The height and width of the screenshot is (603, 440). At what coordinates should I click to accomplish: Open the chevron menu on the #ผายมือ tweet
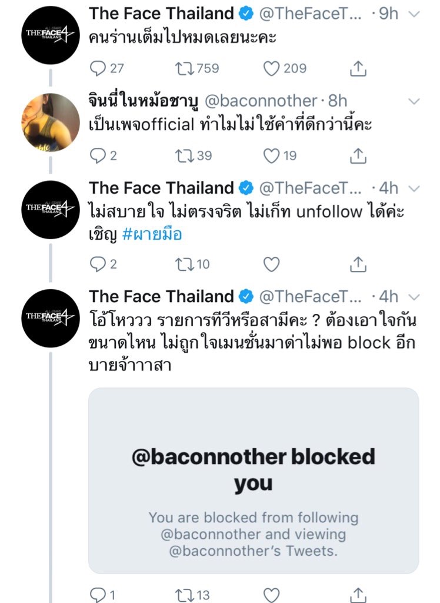pos(414,188)
